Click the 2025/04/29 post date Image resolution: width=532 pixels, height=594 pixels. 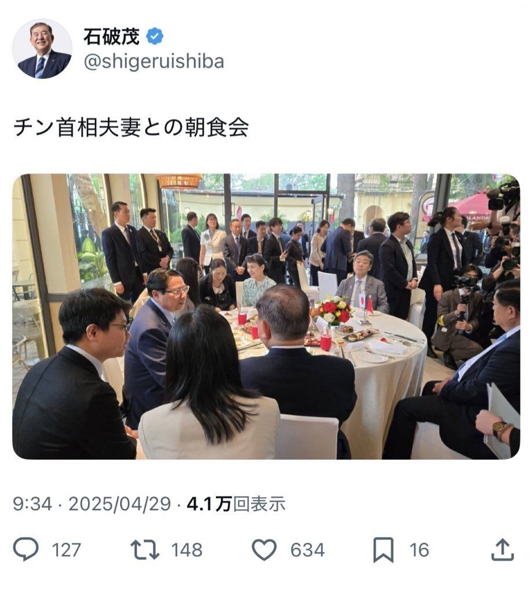click(x=120, y=504)
